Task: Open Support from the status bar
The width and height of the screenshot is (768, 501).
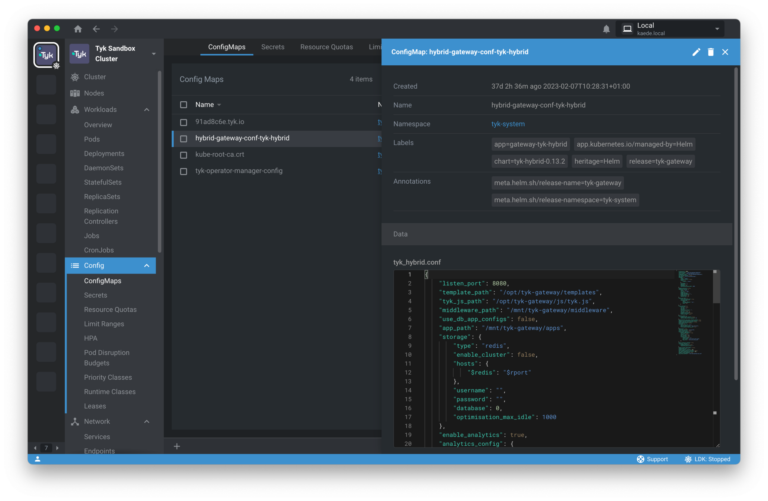Action: coord(652,459)
